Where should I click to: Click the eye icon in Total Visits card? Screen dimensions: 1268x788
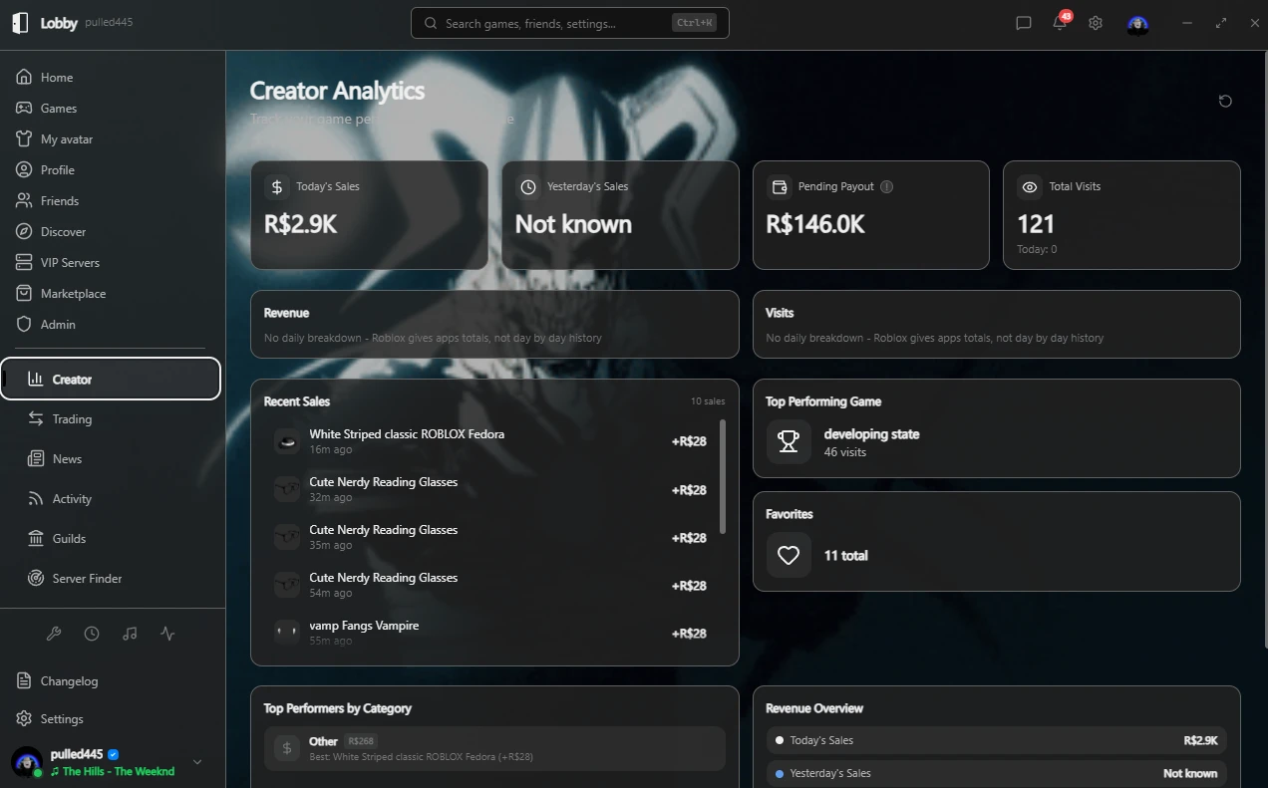point(1030,186)
